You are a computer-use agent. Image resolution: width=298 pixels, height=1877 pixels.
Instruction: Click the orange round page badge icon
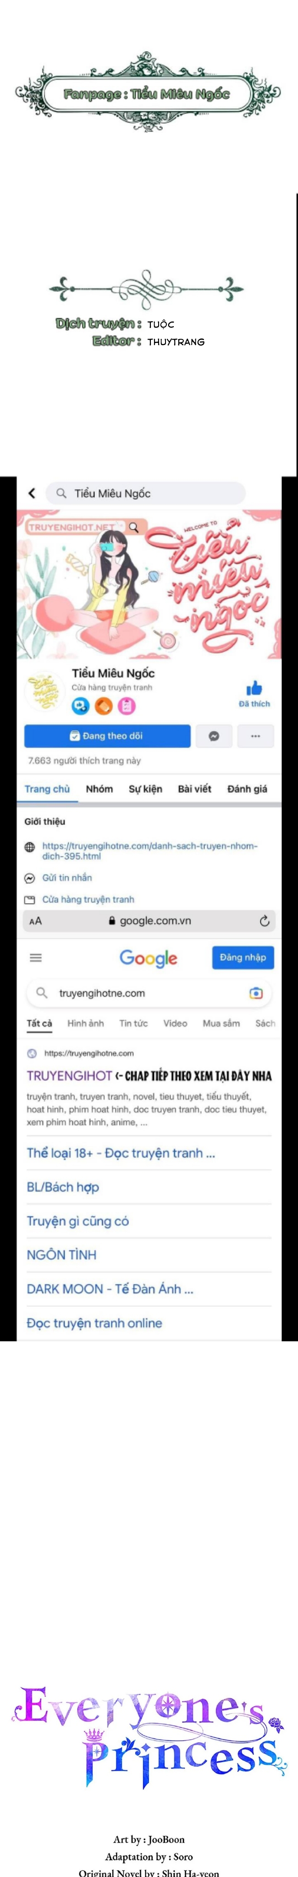point(104,705)
